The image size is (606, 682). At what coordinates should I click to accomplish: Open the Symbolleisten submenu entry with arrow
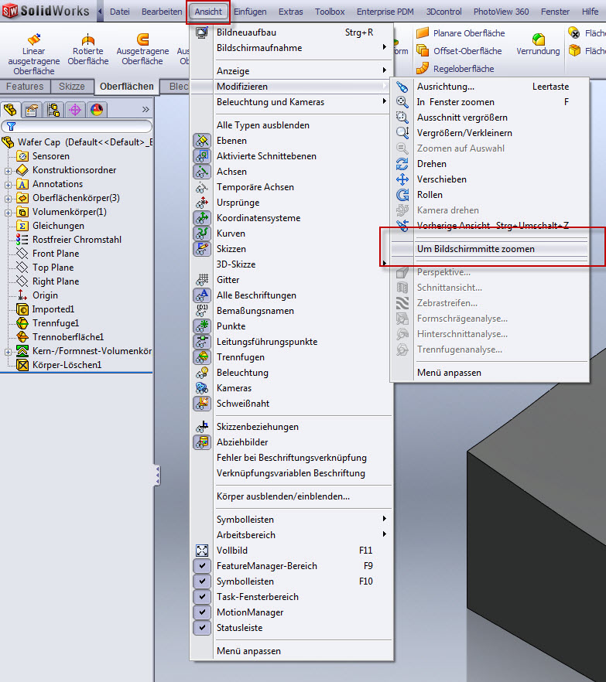click(x=291, y=520)
